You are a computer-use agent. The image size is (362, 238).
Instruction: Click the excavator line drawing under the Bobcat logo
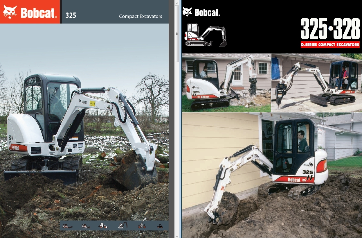pyautogui.click(x=206, y=34)
